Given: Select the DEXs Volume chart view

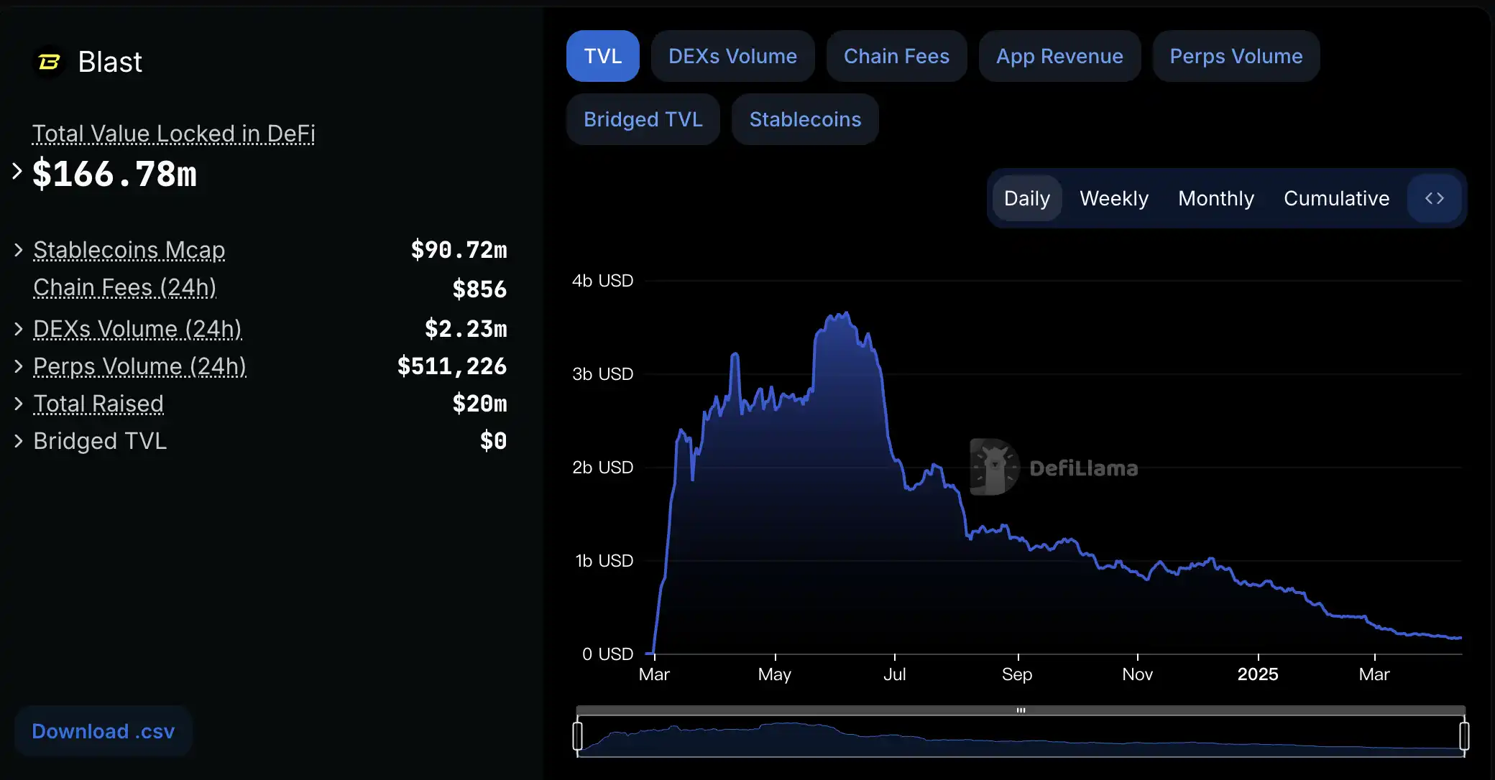Looking at the screenshot, I should (x=732, y=56).
